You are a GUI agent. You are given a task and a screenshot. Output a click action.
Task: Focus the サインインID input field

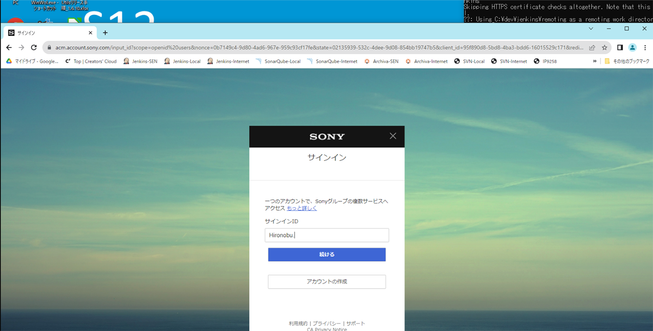[327, 235]
